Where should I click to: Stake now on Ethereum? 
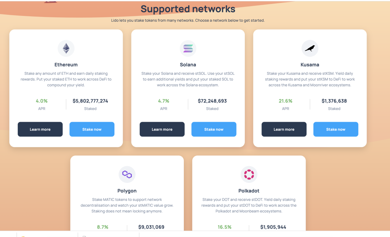pos(92,129)
